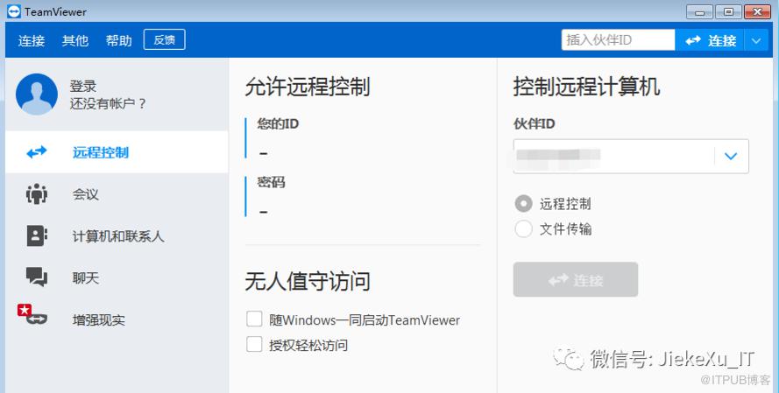Click the contacts book icon

coord(37,235)
